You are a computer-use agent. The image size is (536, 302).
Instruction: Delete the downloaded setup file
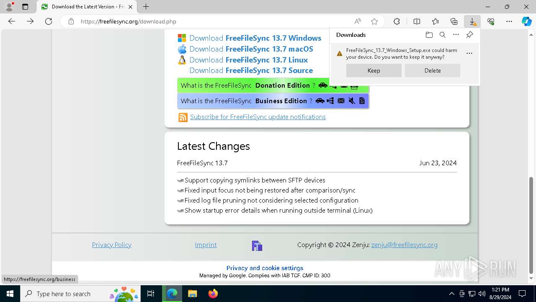[x=433, y=70]
